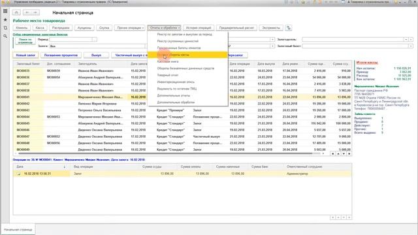Navigate back with the left arrow

[x=27, y=12]
